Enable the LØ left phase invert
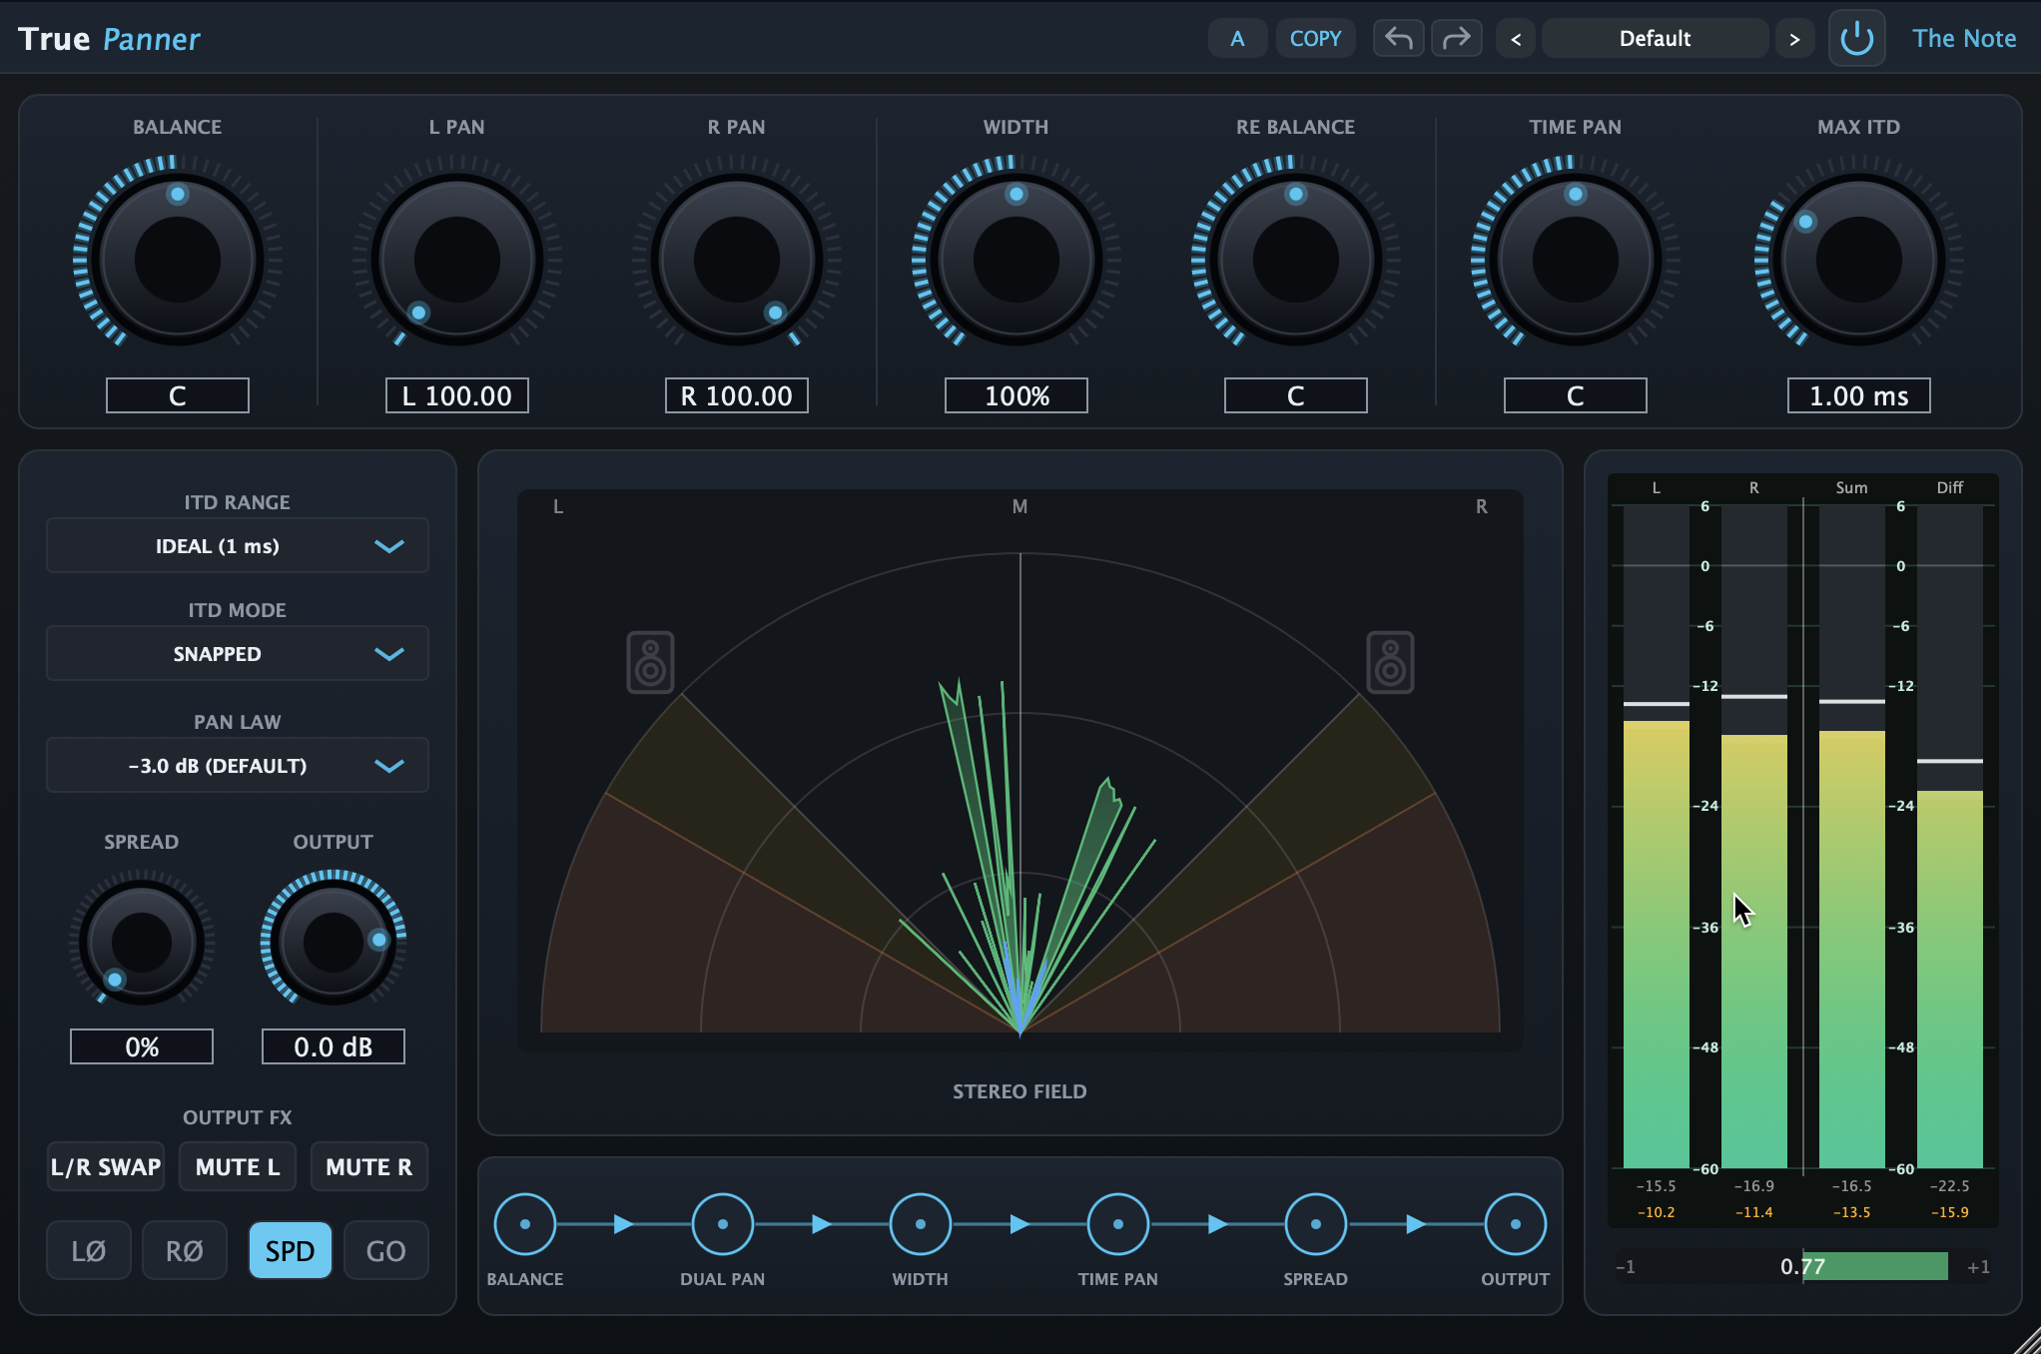 (x=88, y=1250)
